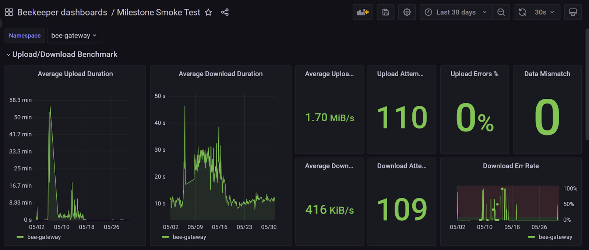
Task: Add a new panel to dashboard
Action: (363, 12)
